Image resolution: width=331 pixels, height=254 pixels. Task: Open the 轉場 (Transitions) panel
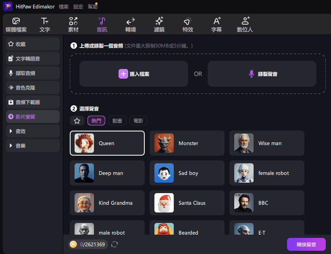[130, 24]
